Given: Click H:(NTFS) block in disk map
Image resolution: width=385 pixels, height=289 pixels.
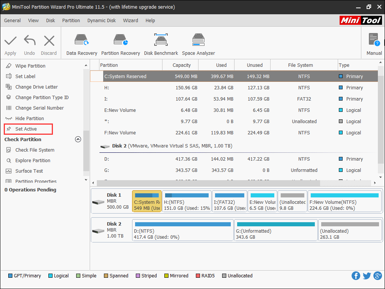Looking at the screenshot, I should [187, 201].
